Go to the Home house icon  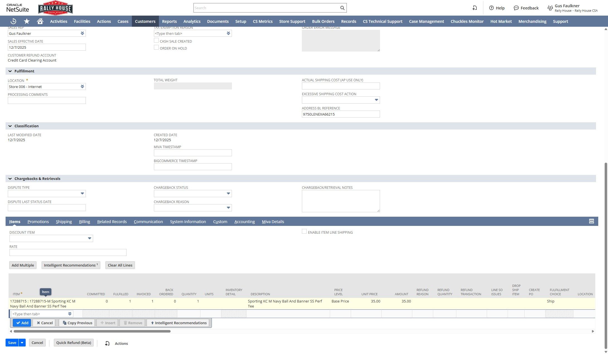tap(40, 21)
